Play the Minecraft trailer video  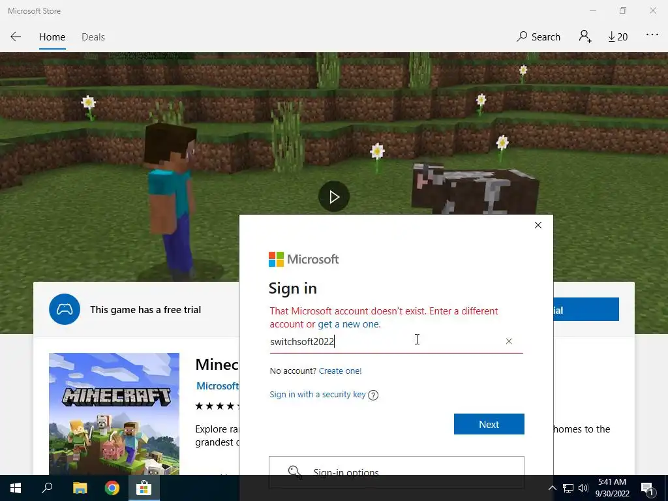[334, 196]
